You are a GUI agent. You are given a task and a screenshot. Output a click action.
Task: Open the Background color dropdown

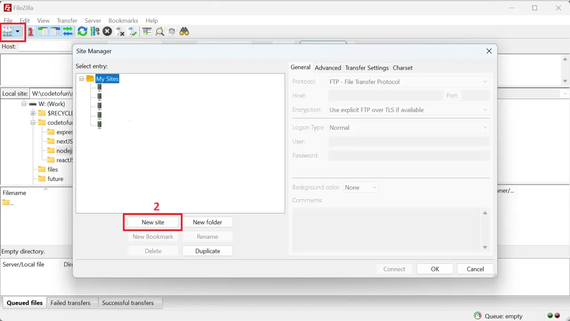361,188
